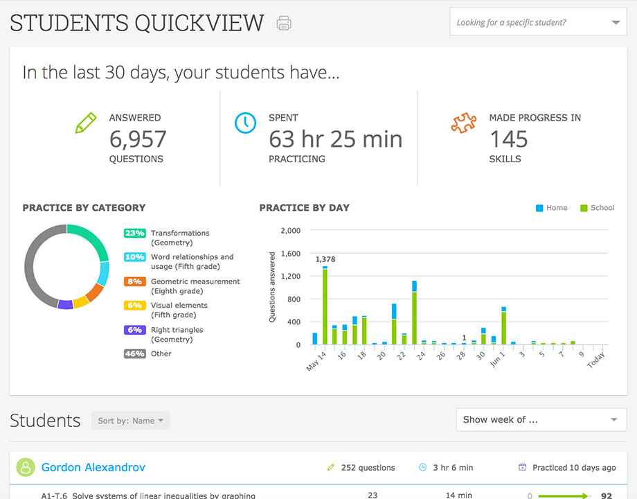Screen dimensions: 637x499
Task: Click the 23% Transformations badge
Action: [x=134, y=233]
